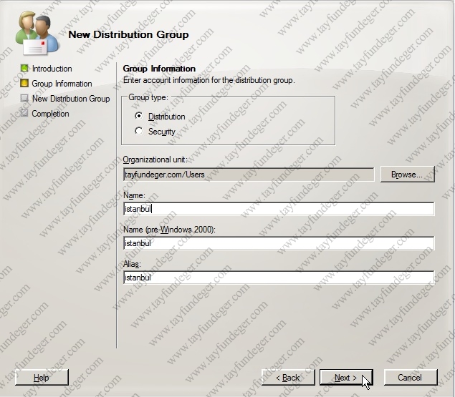Click the 'Name (pre-Windows 2000):' label
Viewport: 455px width, 397px height.
click(x=169, y=230)
